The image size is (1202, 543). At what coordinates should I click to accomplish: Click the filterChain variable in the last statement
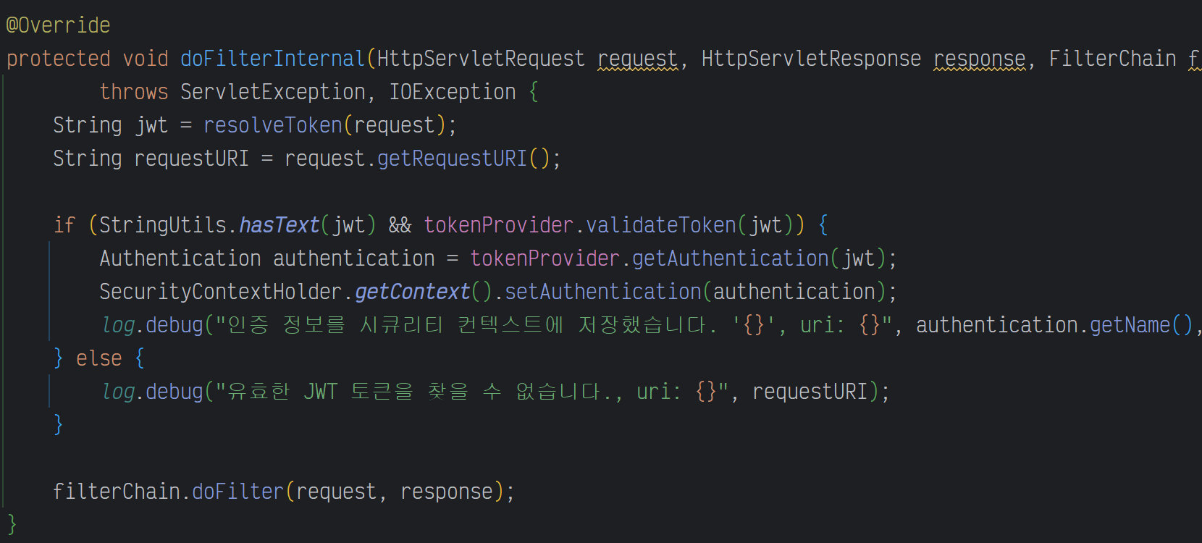[x=116, y=492]
